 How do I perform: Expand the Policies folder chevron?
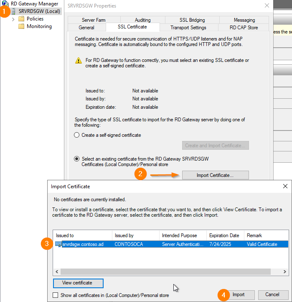click(13, 19)
